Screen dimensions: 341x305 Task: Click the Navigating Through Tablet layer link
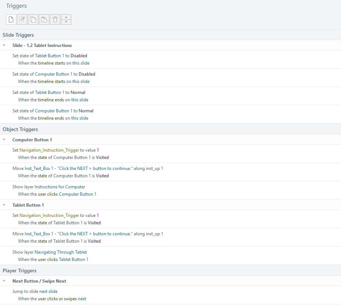pos(61,252)
